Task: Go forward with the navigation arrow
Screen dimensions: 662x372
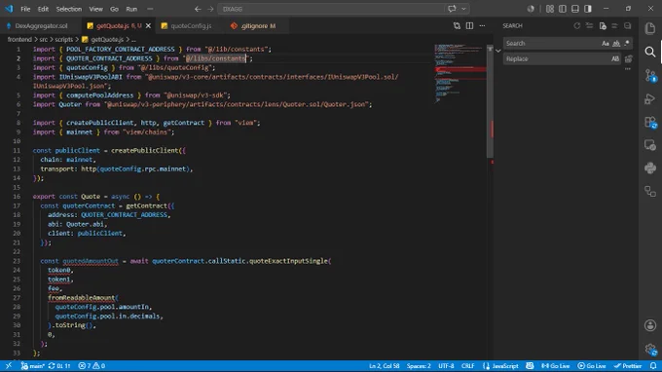Action: (210, 9)
